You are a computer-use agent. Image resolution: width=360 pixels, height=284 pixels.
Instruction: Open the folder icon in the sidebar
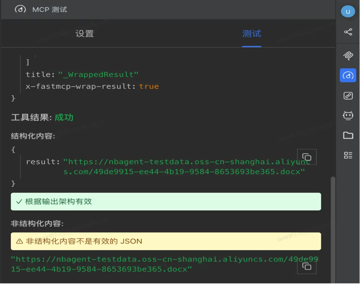(348, 135)
